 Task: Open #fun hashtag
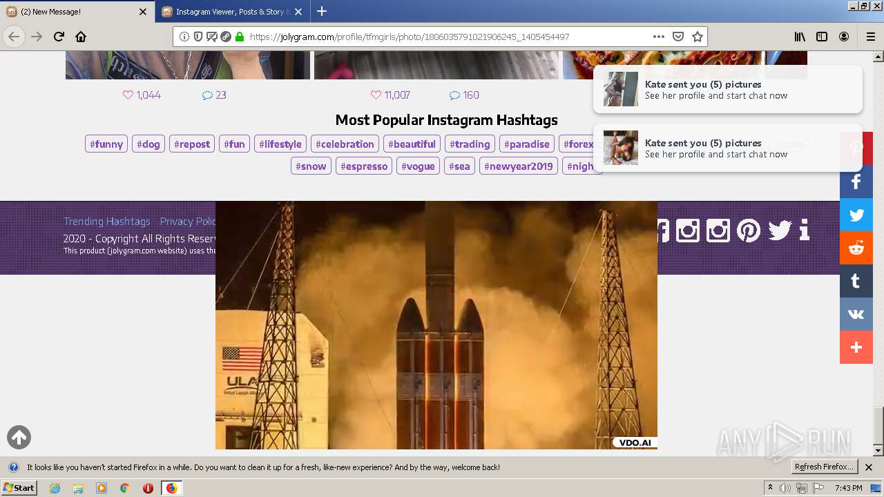[x=234, y=144]
